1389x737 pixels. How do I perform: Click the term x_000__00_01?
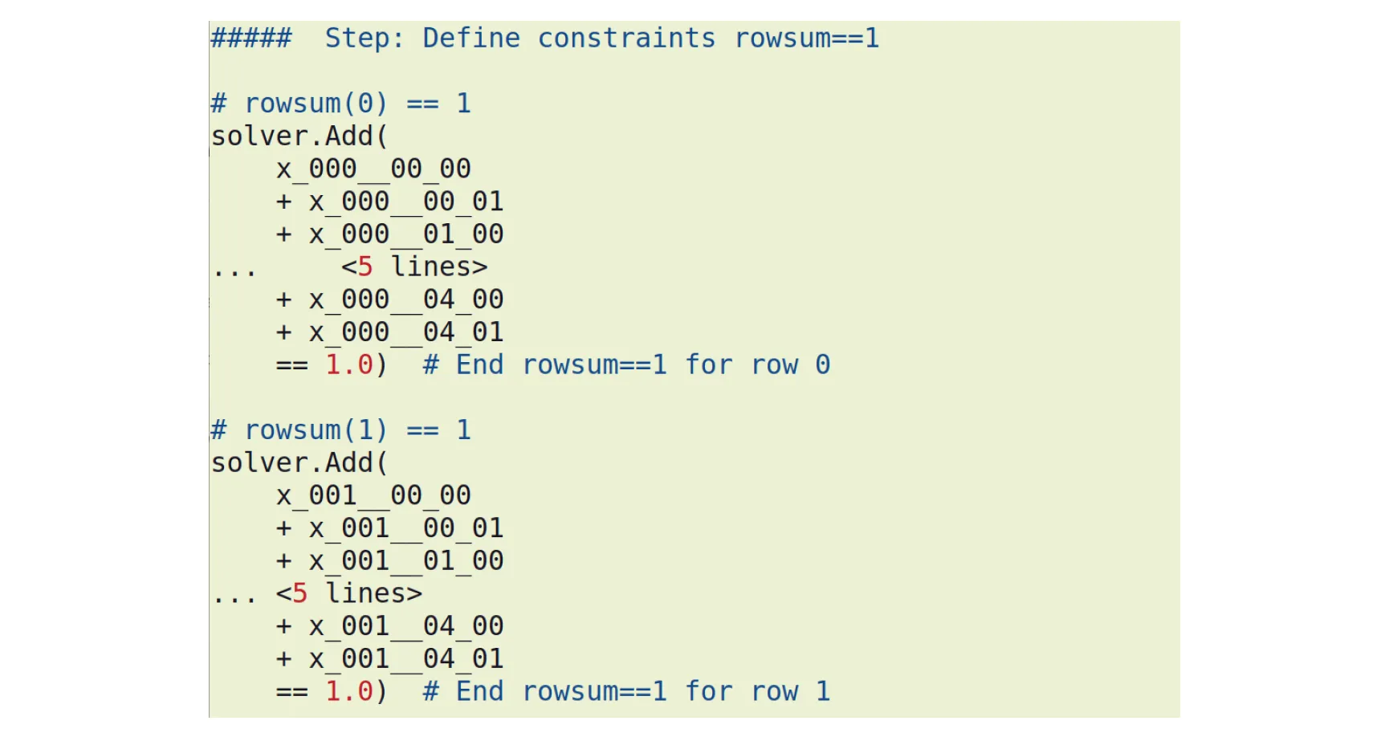point(406,202)
